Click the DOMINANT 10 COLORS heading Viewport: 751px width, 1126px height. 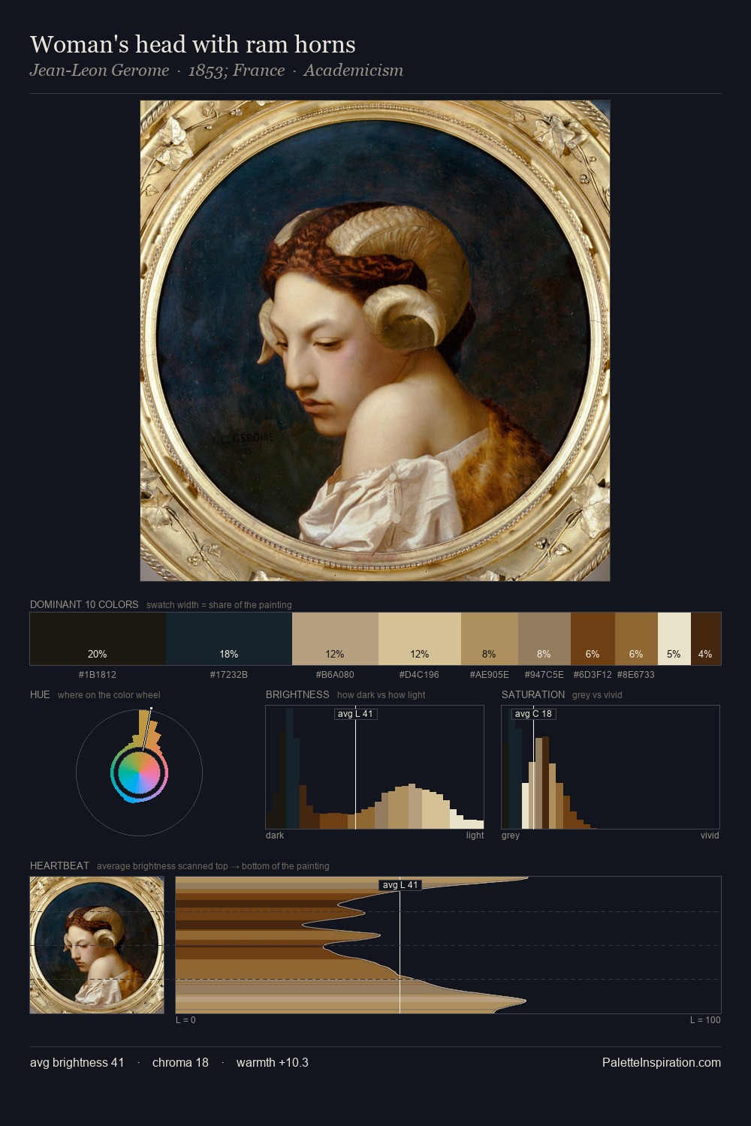coord(84,605)
